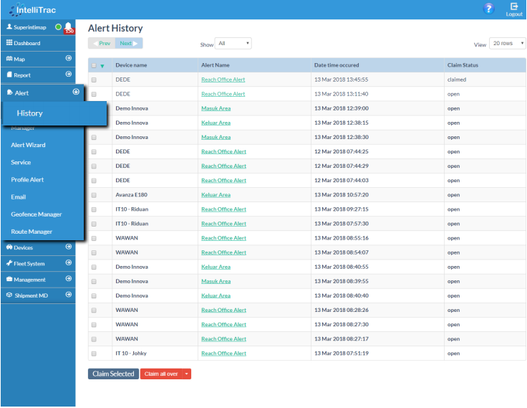Click the help question mark icon
The image size is (527, 408).
coord(489,9)
